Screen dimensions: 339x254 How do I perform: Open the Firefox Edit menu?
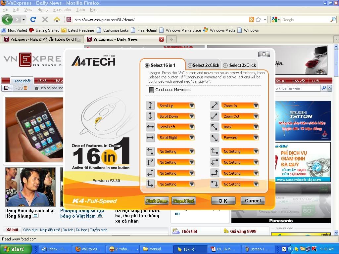click(16, 10)
